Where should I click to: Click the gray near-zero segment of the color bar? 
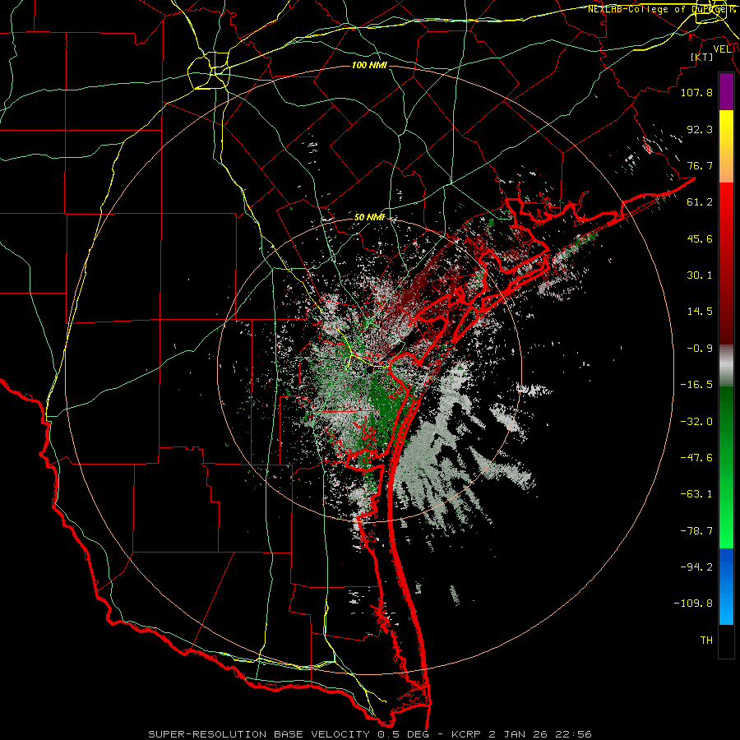coord(726,366)
